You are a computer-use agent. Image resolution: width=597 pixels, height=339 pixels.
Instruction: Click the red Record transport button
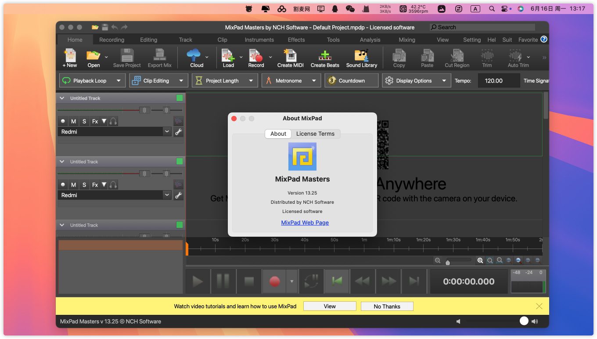[x=274, y=281]
